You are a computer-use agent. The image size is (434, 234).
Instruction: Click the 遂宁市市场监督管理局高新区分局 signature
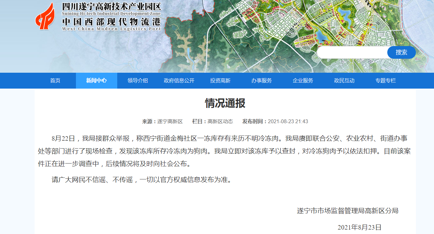pos(347,211)
